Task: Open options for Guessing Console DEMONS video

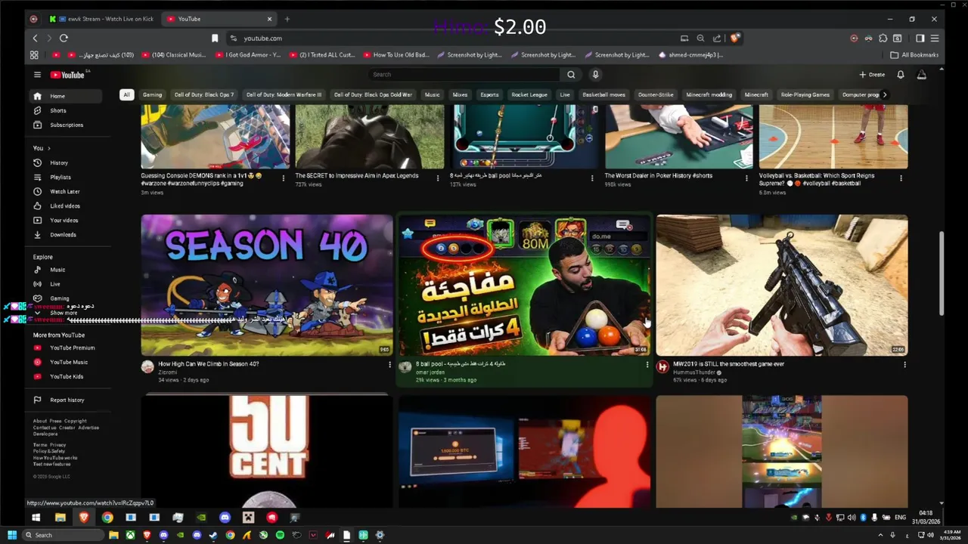Action: [284, 178]
